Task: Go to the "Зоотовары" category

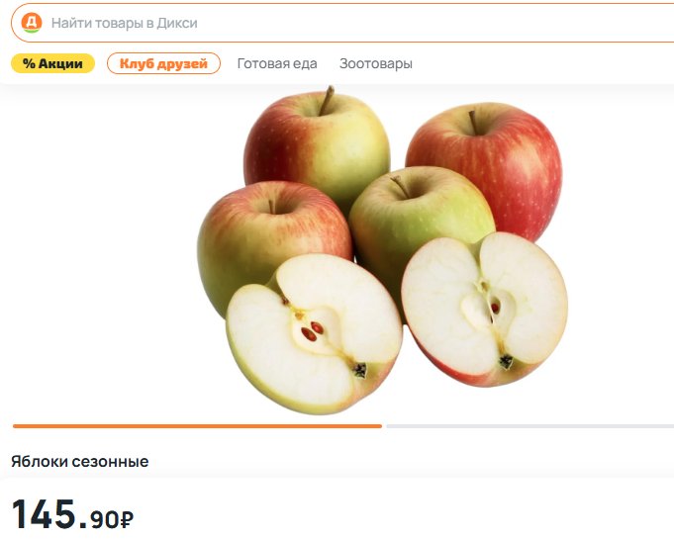Action: point(376,63)
